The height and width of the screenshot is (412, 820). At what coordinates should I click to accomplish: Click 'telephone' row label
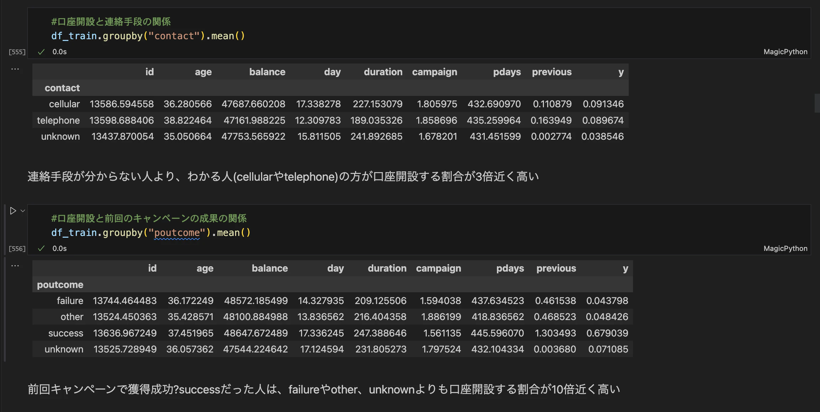point(58,120)
